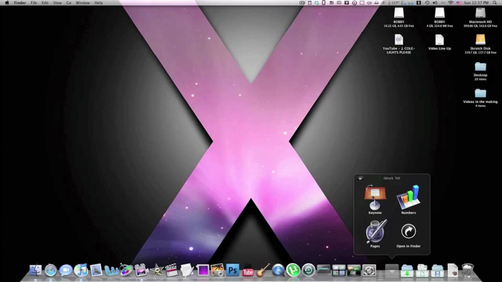Open the Mail stamp icon in Dock
The image size is (502, 282).
pos(96,270)
